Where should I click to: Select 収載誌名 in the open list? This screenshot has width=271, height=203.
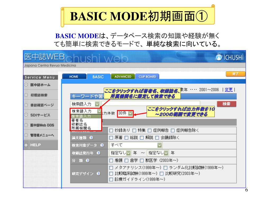pyautogui.click(x=86, y=124)
